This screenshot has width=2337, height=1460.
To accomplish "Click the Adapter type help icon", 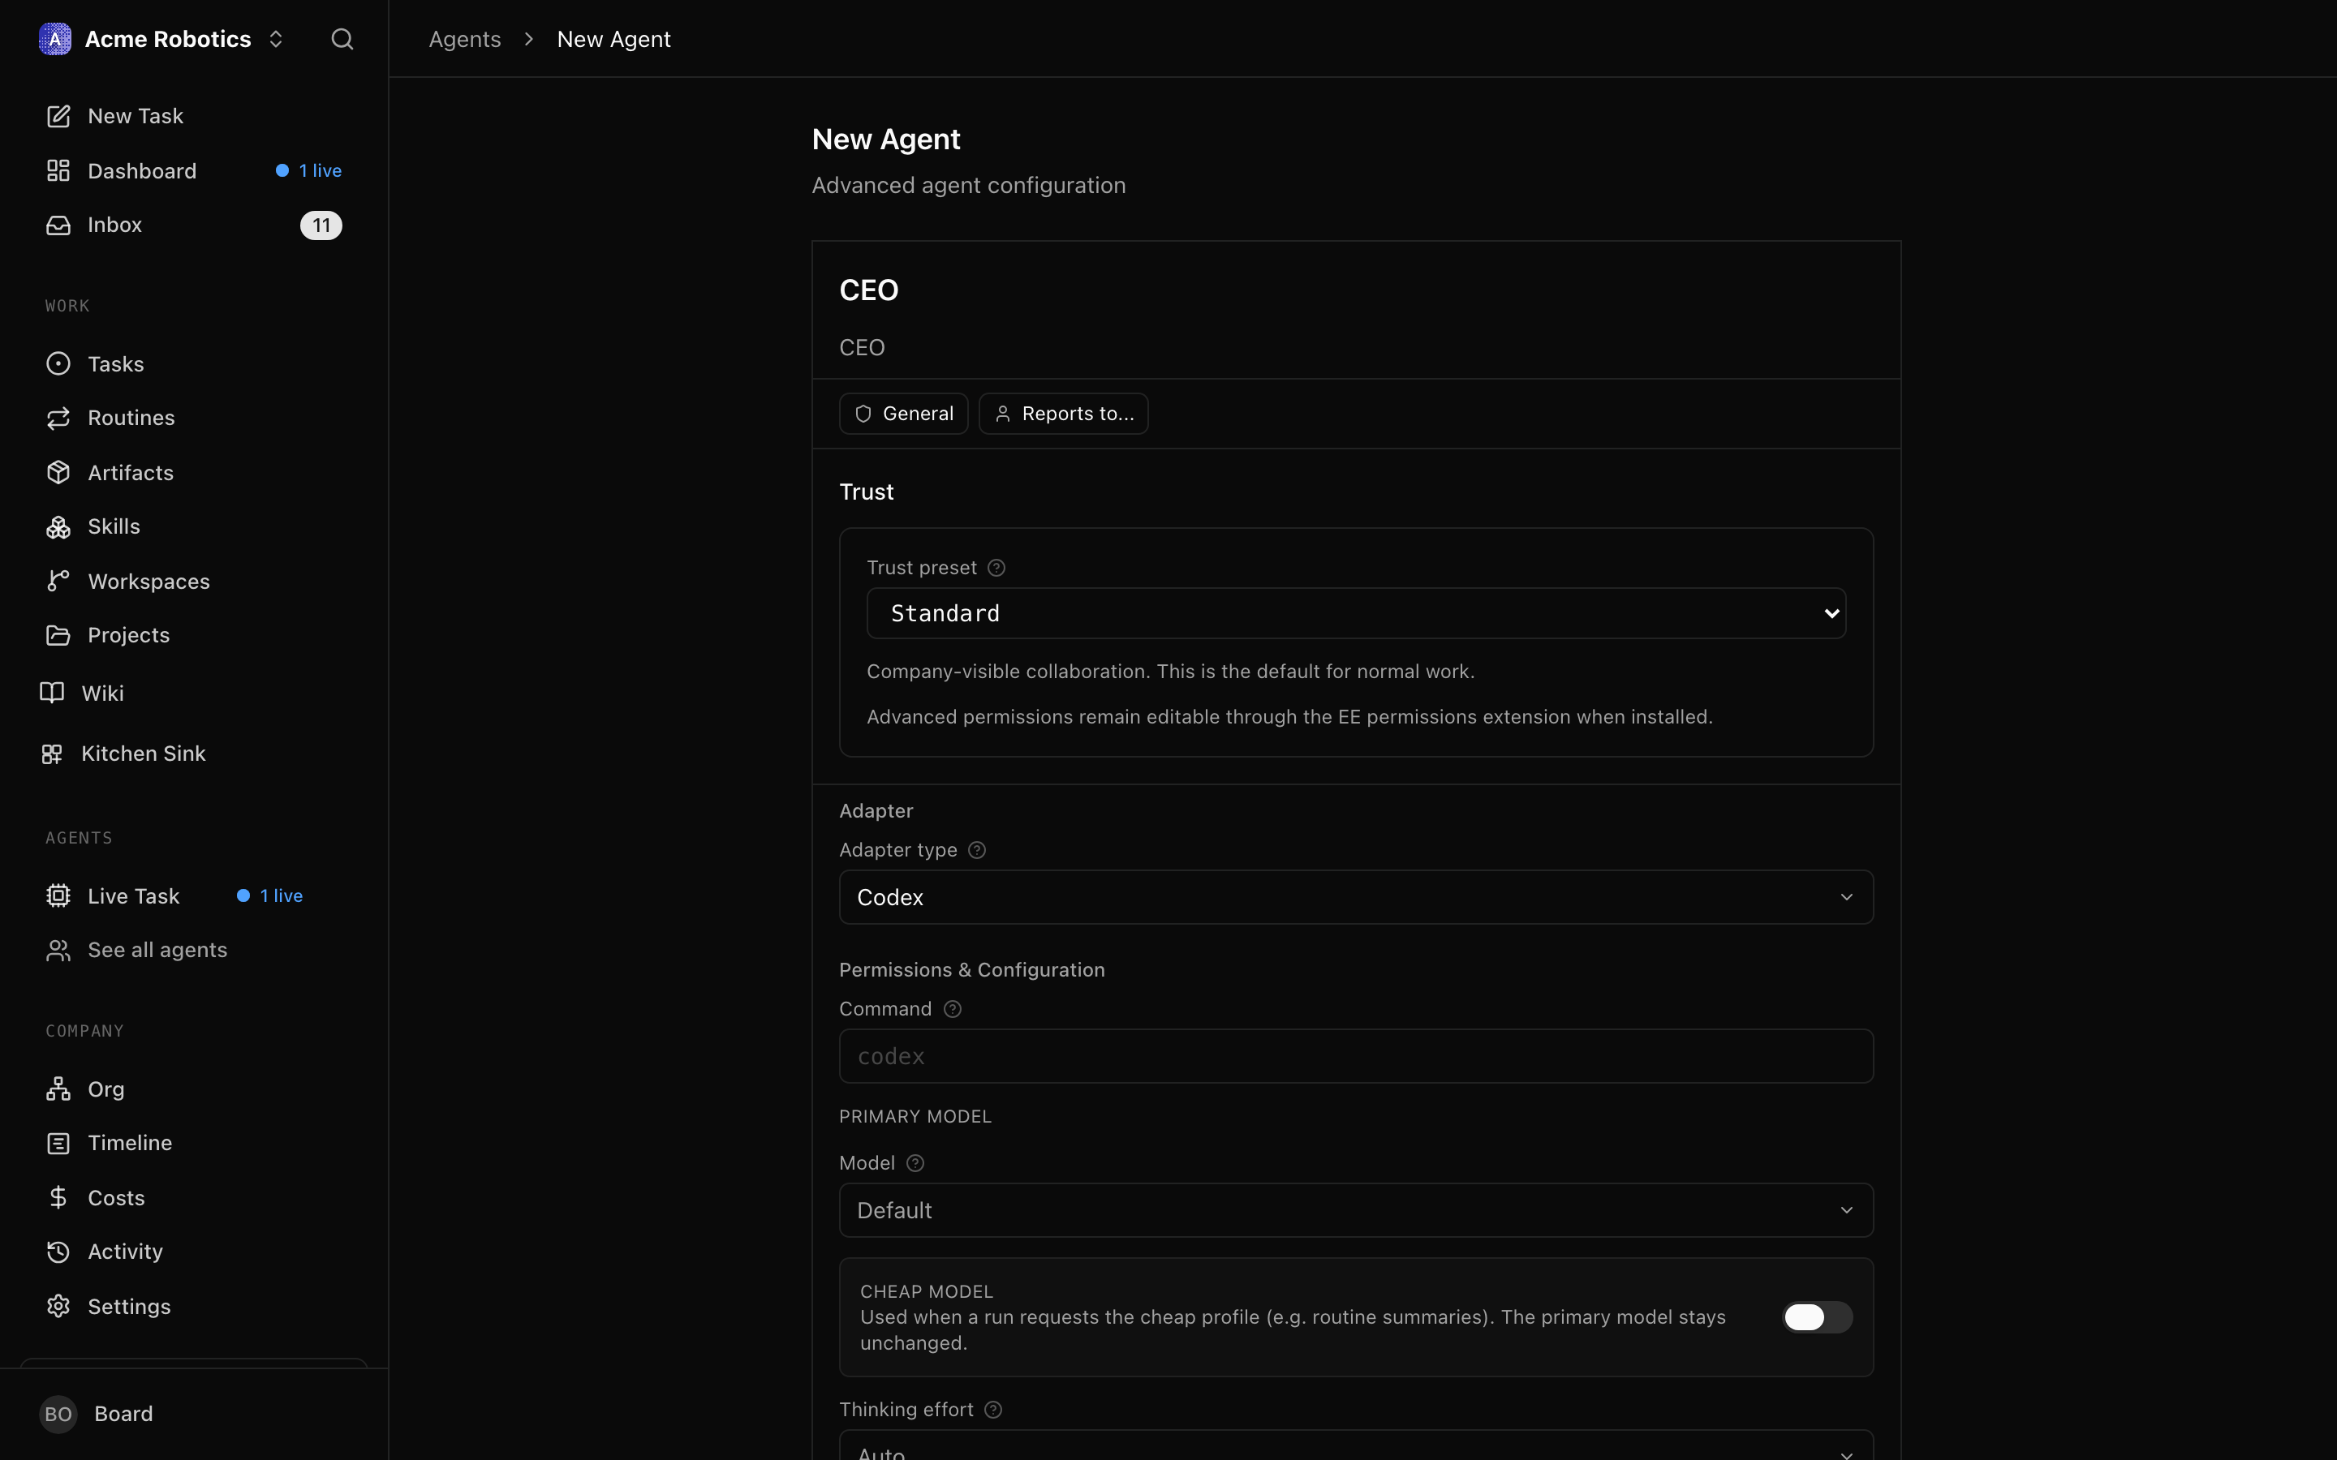I will point(976,850).
